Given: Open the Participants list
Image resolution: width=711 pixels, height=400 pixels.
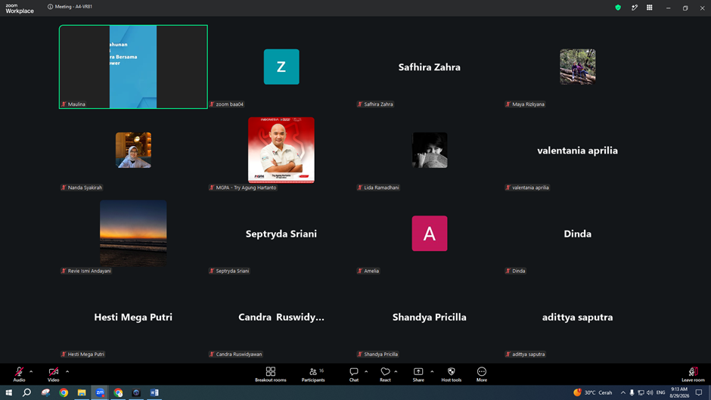Looking at the screenshot, I should coord(313,374).
